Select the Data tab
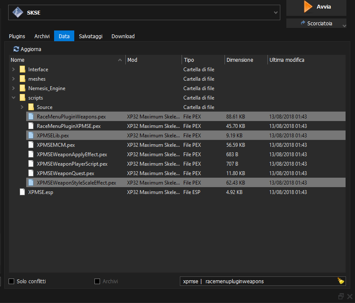 click(x=64, y=36)
